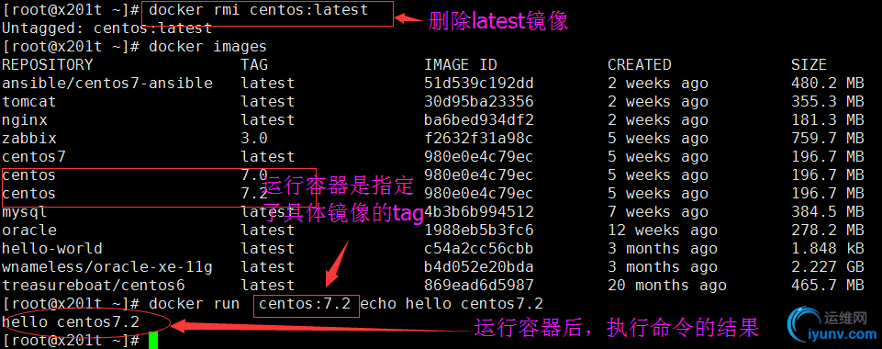Click the red arrow pointing to centos:7.2
This screenshot has height=349, width=882.
pos(338,263)
